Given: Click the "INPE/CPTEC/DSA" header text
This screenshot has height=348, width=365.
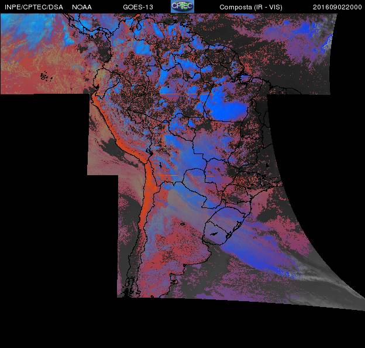Looking at the screenshot, I should click(x=34, y=7).
